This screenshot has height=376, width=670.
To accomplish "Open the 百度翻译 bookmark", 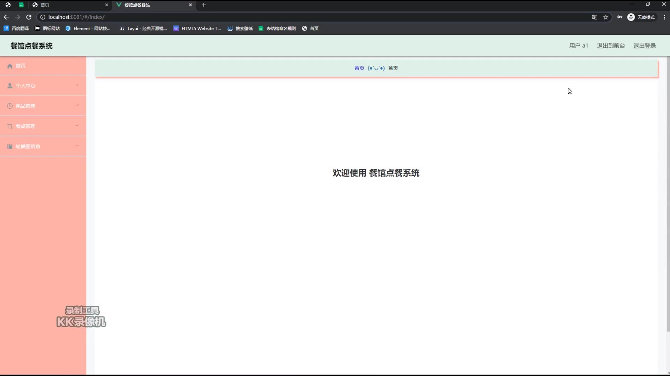I will (x=16, y=29).
